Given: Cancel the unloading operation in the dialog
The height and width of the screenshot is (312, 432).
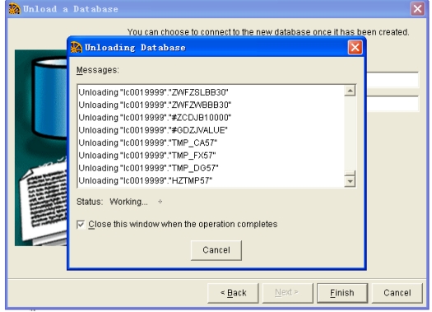Looking at the screenshot, I should 216,250.
